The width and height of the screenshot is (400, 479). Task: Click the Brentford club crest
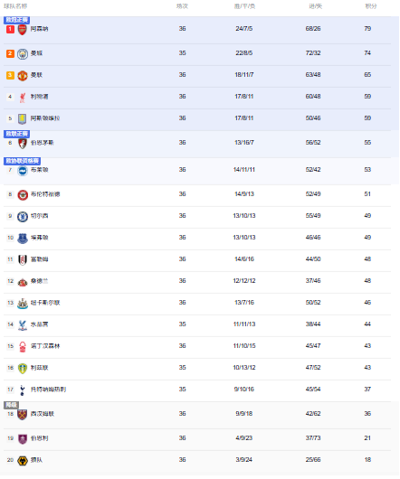point(23,195)
